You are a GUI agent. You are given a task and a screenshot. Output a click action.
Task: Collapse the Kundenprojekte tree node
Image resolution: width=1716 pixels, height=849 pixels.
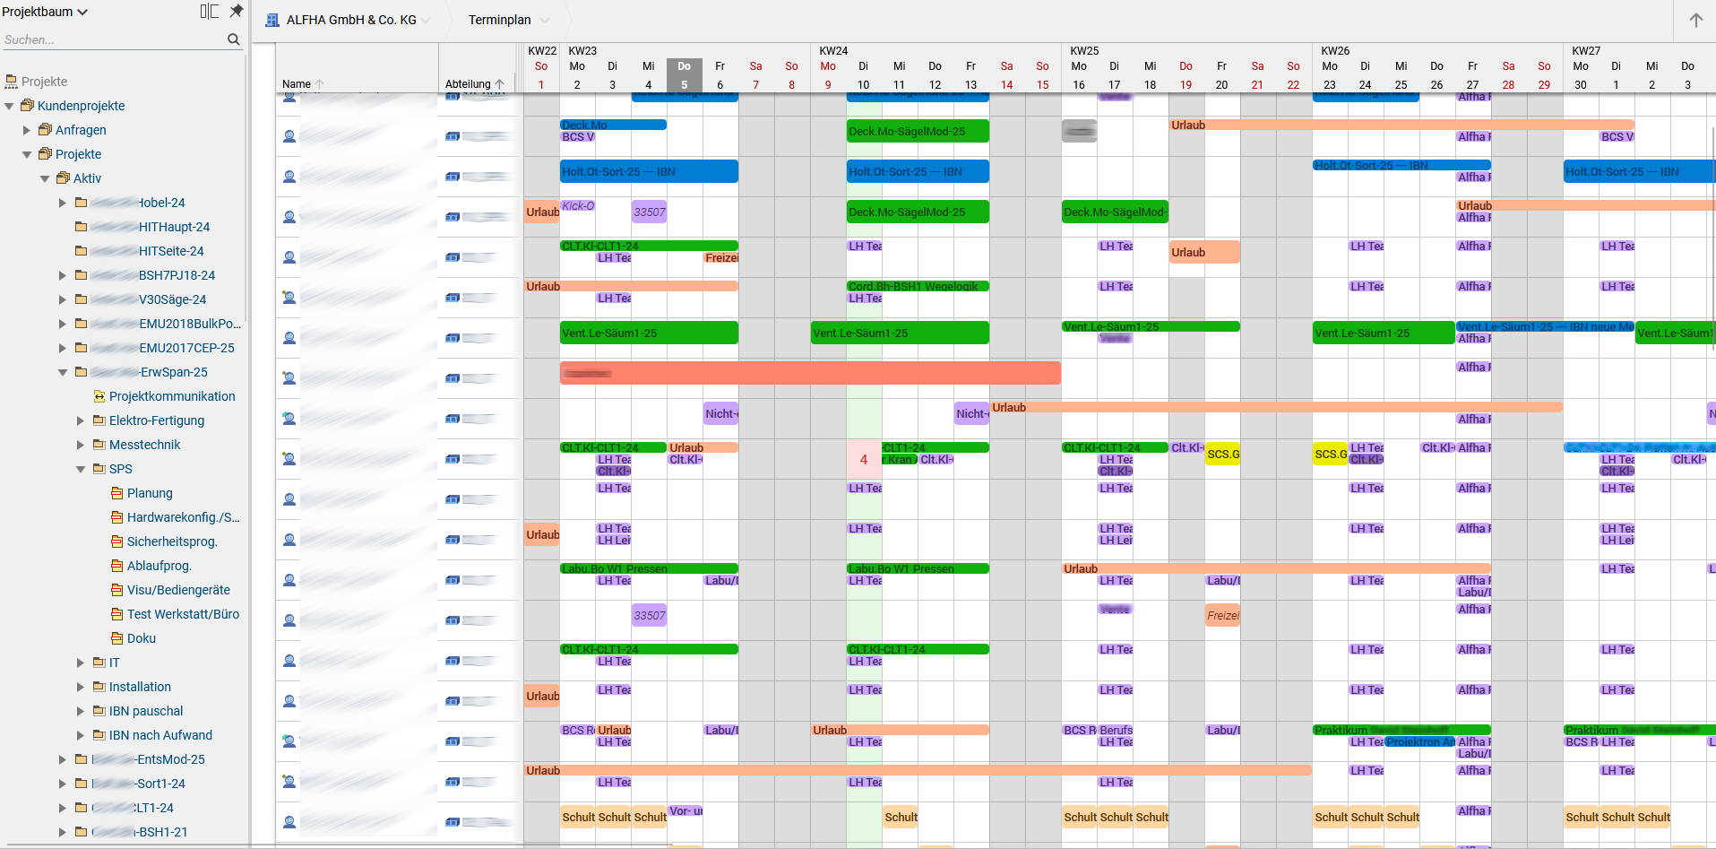(10, 106)
